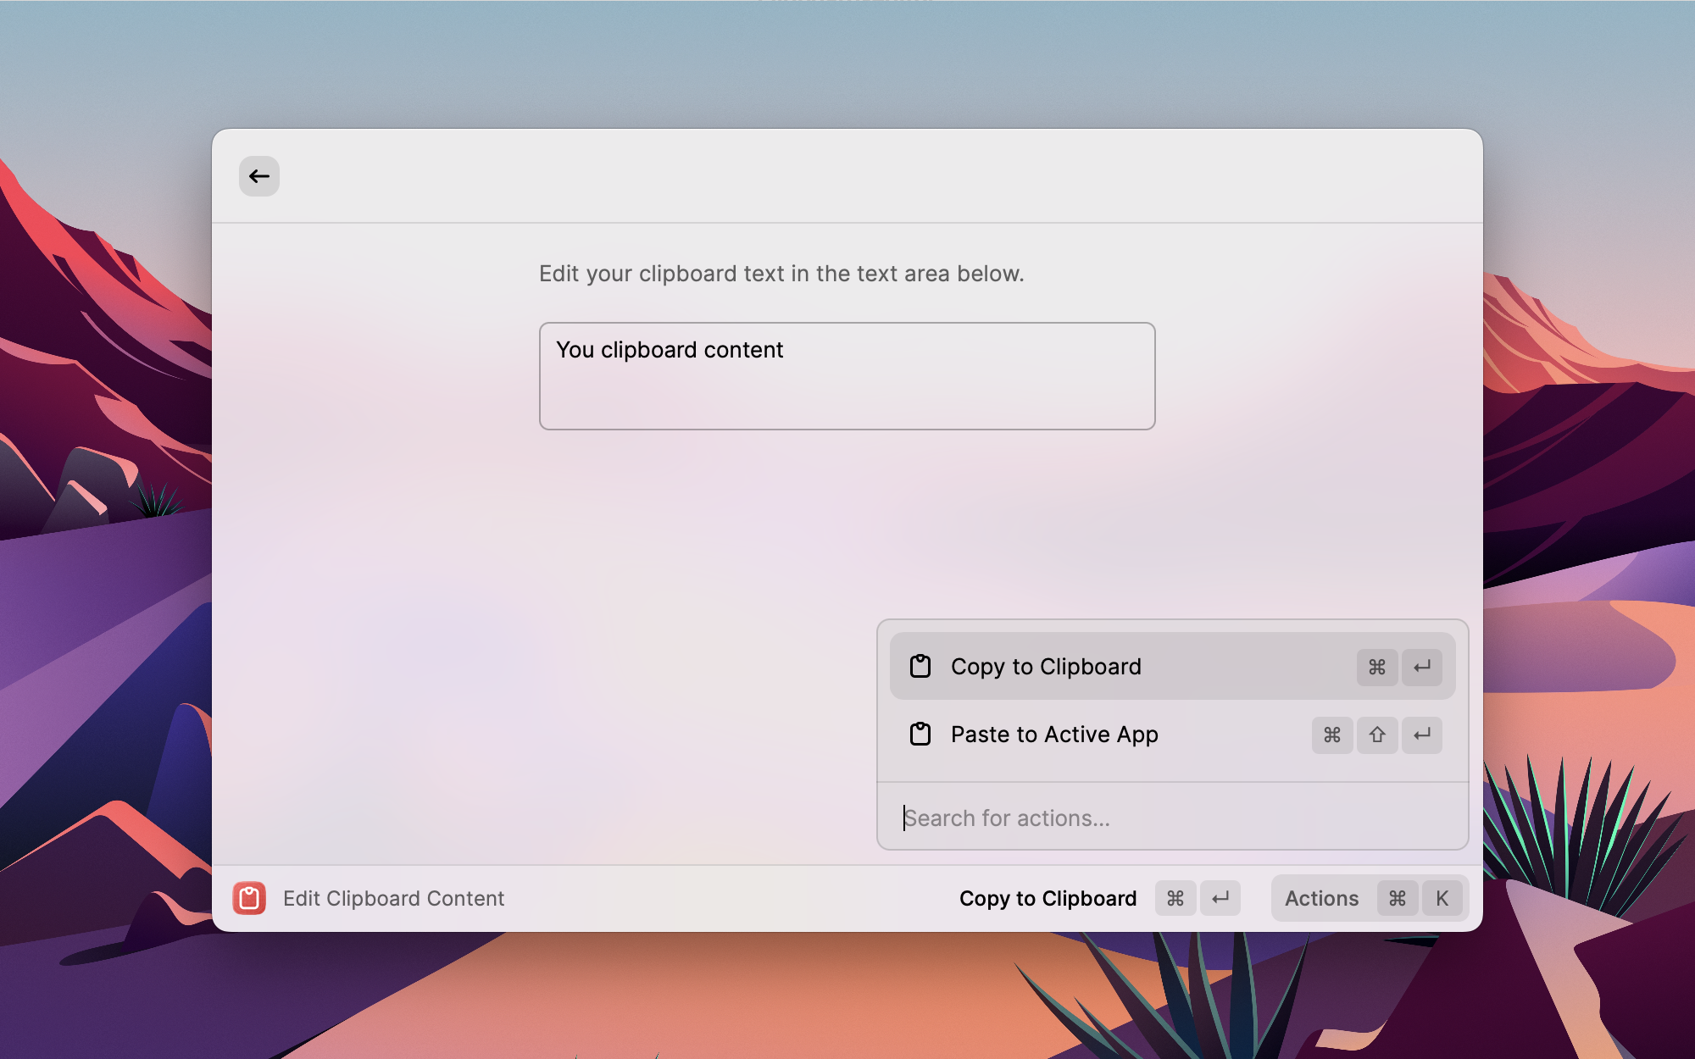Click the Command key badge in Paste to Active App row
Image resolution: width=1695 pixels, height=1059 pixels.
click(1332, 735)
